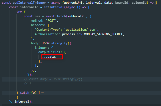Click MONDAY_SIGNING_SECRET environment variable
Viewport: 161px width, 106px height.
103,34
